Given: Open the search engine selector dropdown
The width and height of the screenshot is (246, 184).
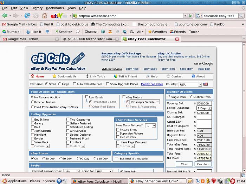Looking at the screenshot, I should [199, 16].
